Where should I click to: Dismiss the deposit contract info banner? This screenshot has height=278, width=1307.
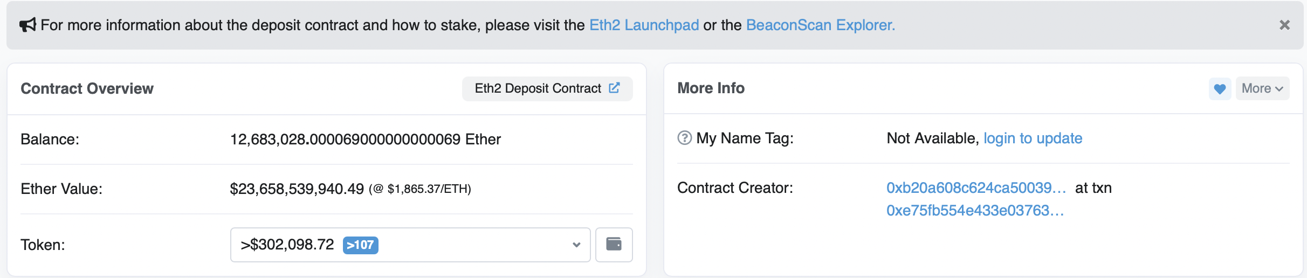1284,25
